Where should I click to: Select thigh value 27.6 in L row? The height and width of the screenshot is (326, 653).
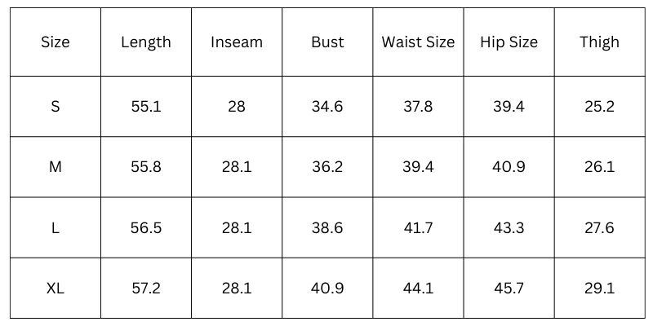(599, 228)
